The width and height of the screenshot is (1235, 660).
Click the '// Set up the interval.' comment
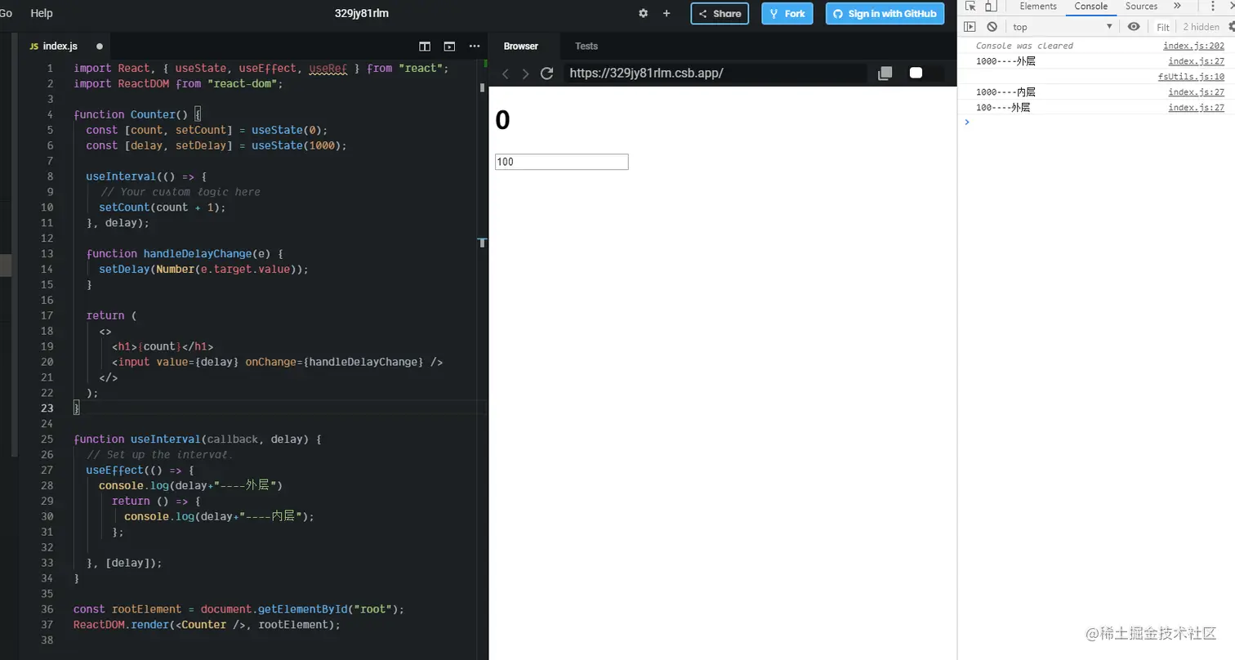coord(160,455)
